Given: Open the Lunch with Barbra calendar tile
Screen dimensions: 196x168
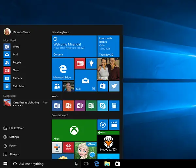Looking at the screenshot, I should coord(108,46).
